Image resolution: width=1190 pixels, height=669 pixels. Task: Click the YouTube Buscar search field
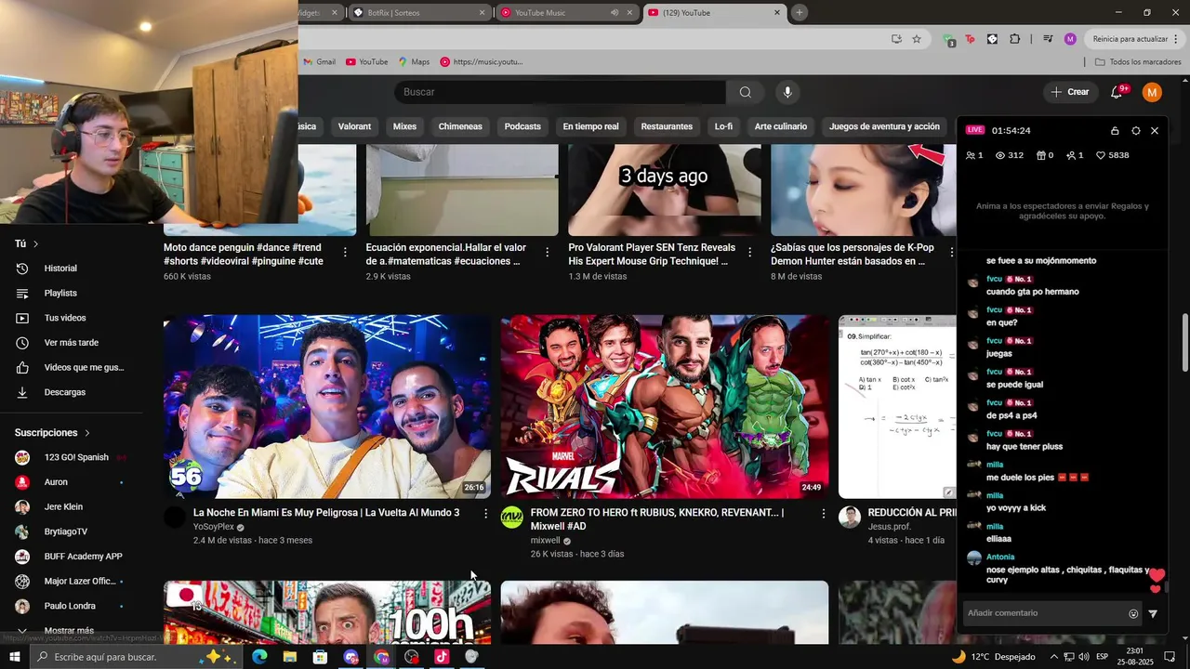pos(561,92)
